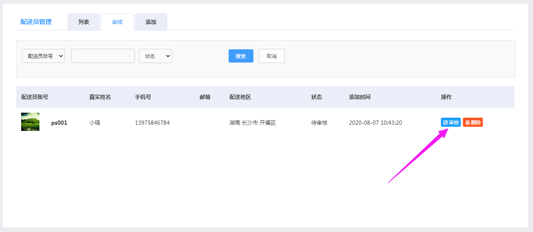Click the 状态 column header in table
This screenshot has width=533, height=232.
coord(316,97)
